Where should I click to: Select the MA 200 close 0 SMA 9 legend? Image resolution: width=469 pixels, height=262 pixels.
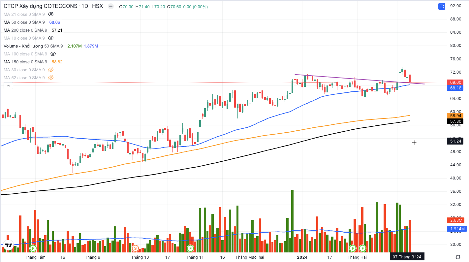pyautogui.click(x=25, y=30)
